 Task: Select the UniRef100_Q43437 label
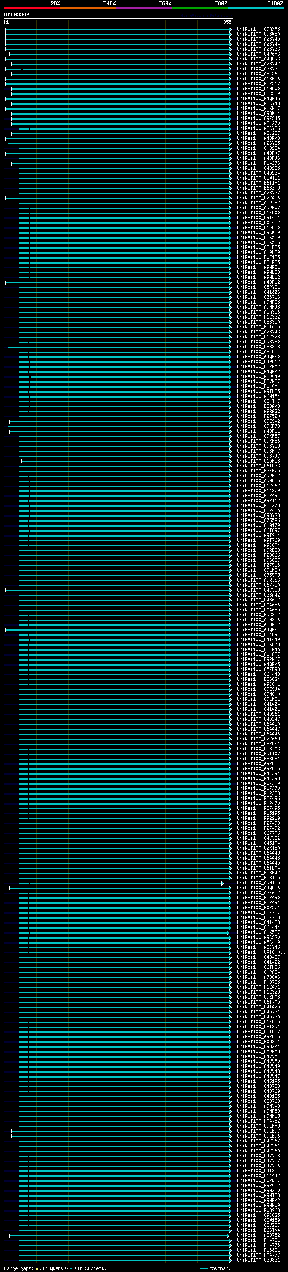[258, 957]
